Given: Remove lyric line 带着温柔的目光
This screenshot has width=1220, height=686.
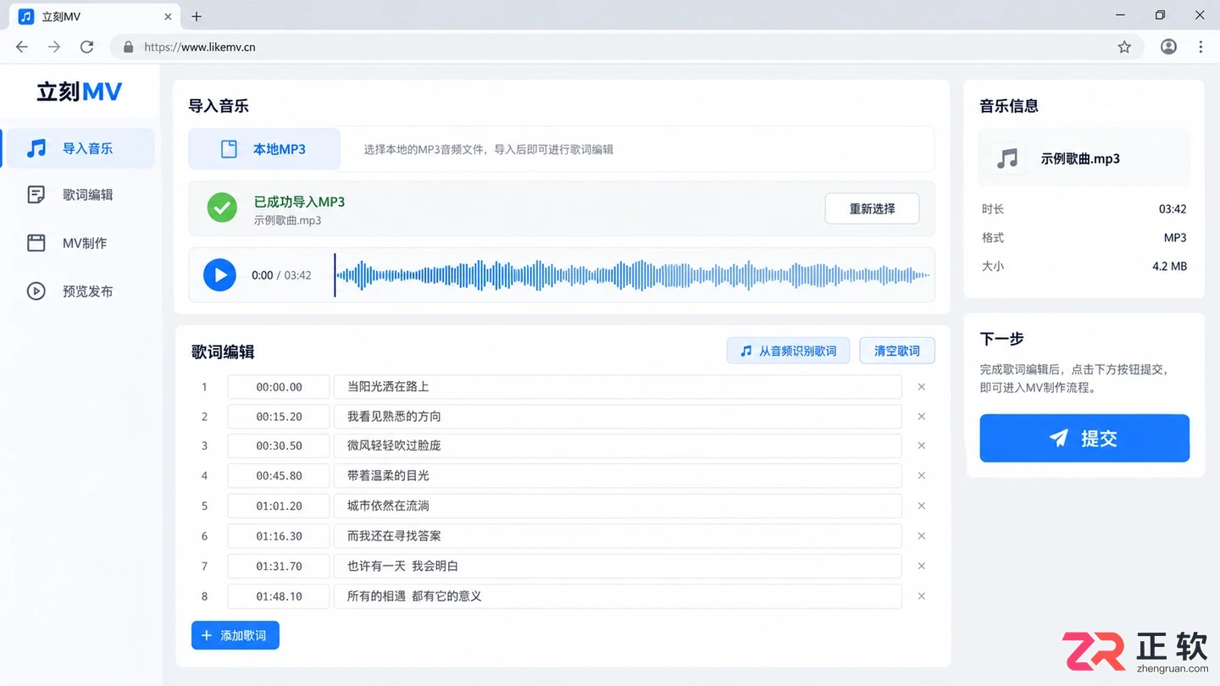Looking at the screenshot, I should 922,476.
